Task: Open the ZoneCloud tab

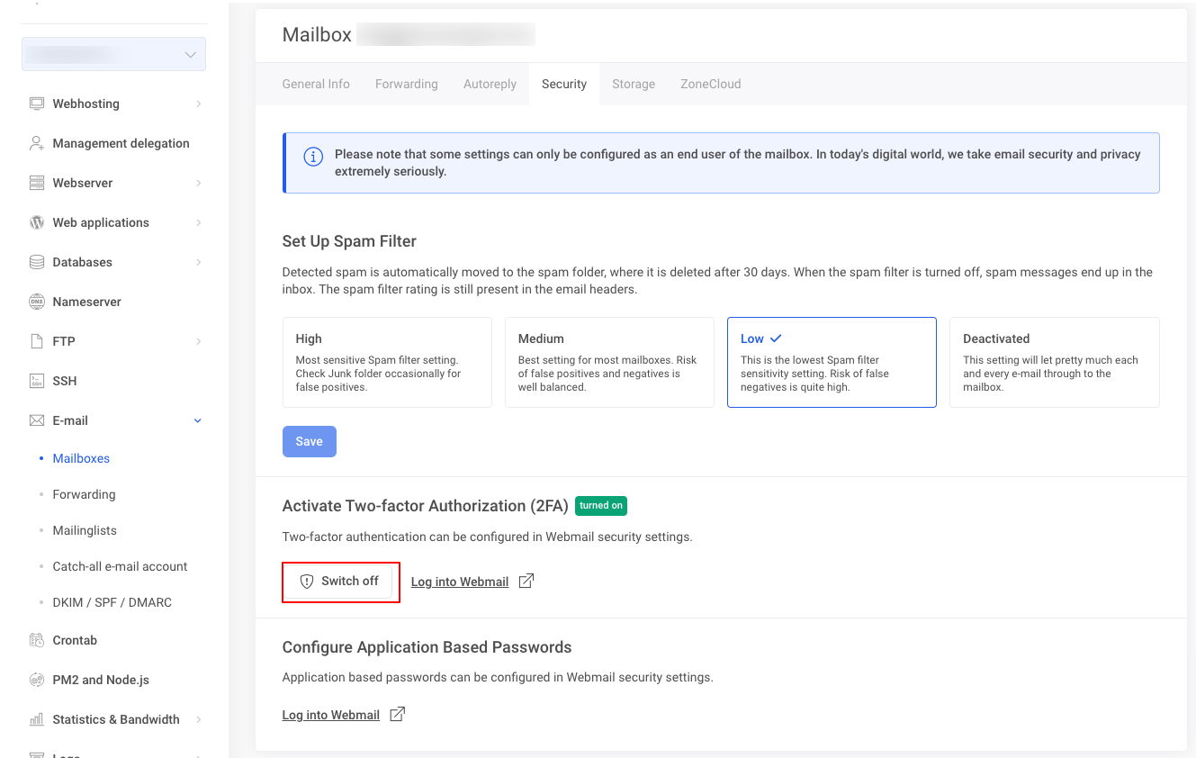Action: (710, 84)
